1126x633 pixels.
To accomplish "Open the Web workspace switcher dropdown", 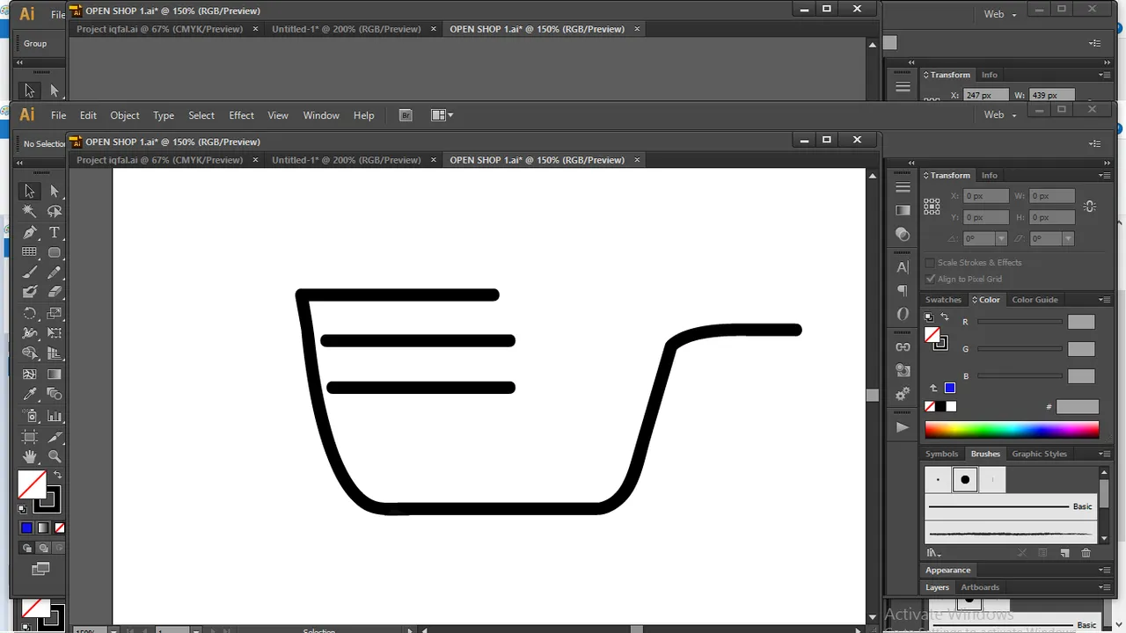I will pyautogui.click(x=1000, y=115).
